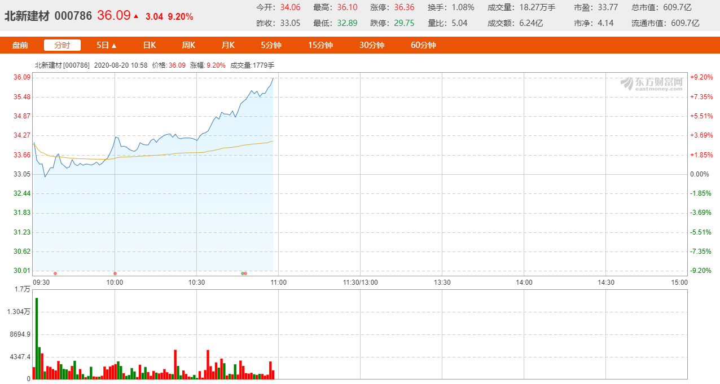Image resolution: width=720 pixels, height=384 pixels.
Task: Choose the 30分钟 interval tab
Action: tap(372, 45)
